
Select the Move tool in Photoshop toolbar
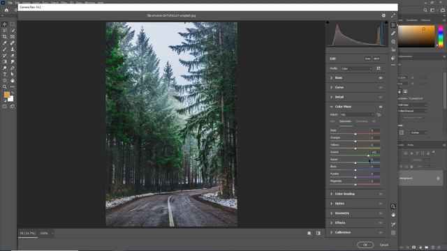click(5, 24)
